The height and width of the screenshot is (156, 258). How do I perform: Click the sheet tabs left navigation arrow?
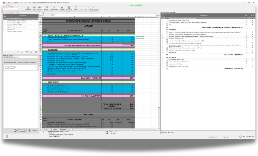click(40, 129)
